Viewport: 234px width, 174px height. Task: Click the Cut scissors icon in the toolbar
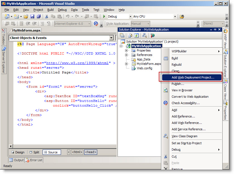tap(47, 17)
